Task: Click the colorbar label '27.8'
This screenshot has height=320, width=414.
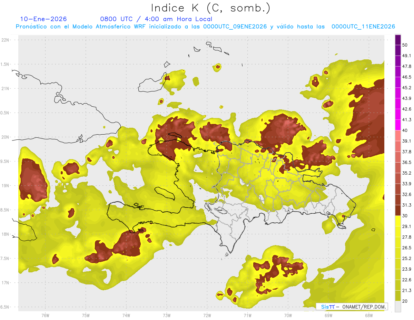Action: click(407, 237)
